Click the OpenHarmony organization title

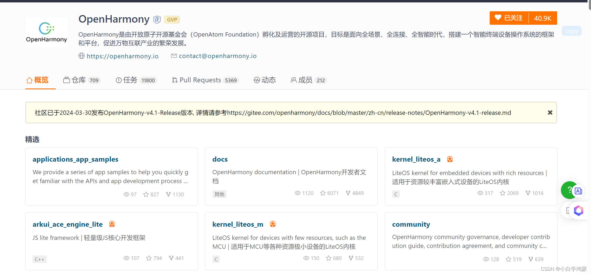coord(114,19)
